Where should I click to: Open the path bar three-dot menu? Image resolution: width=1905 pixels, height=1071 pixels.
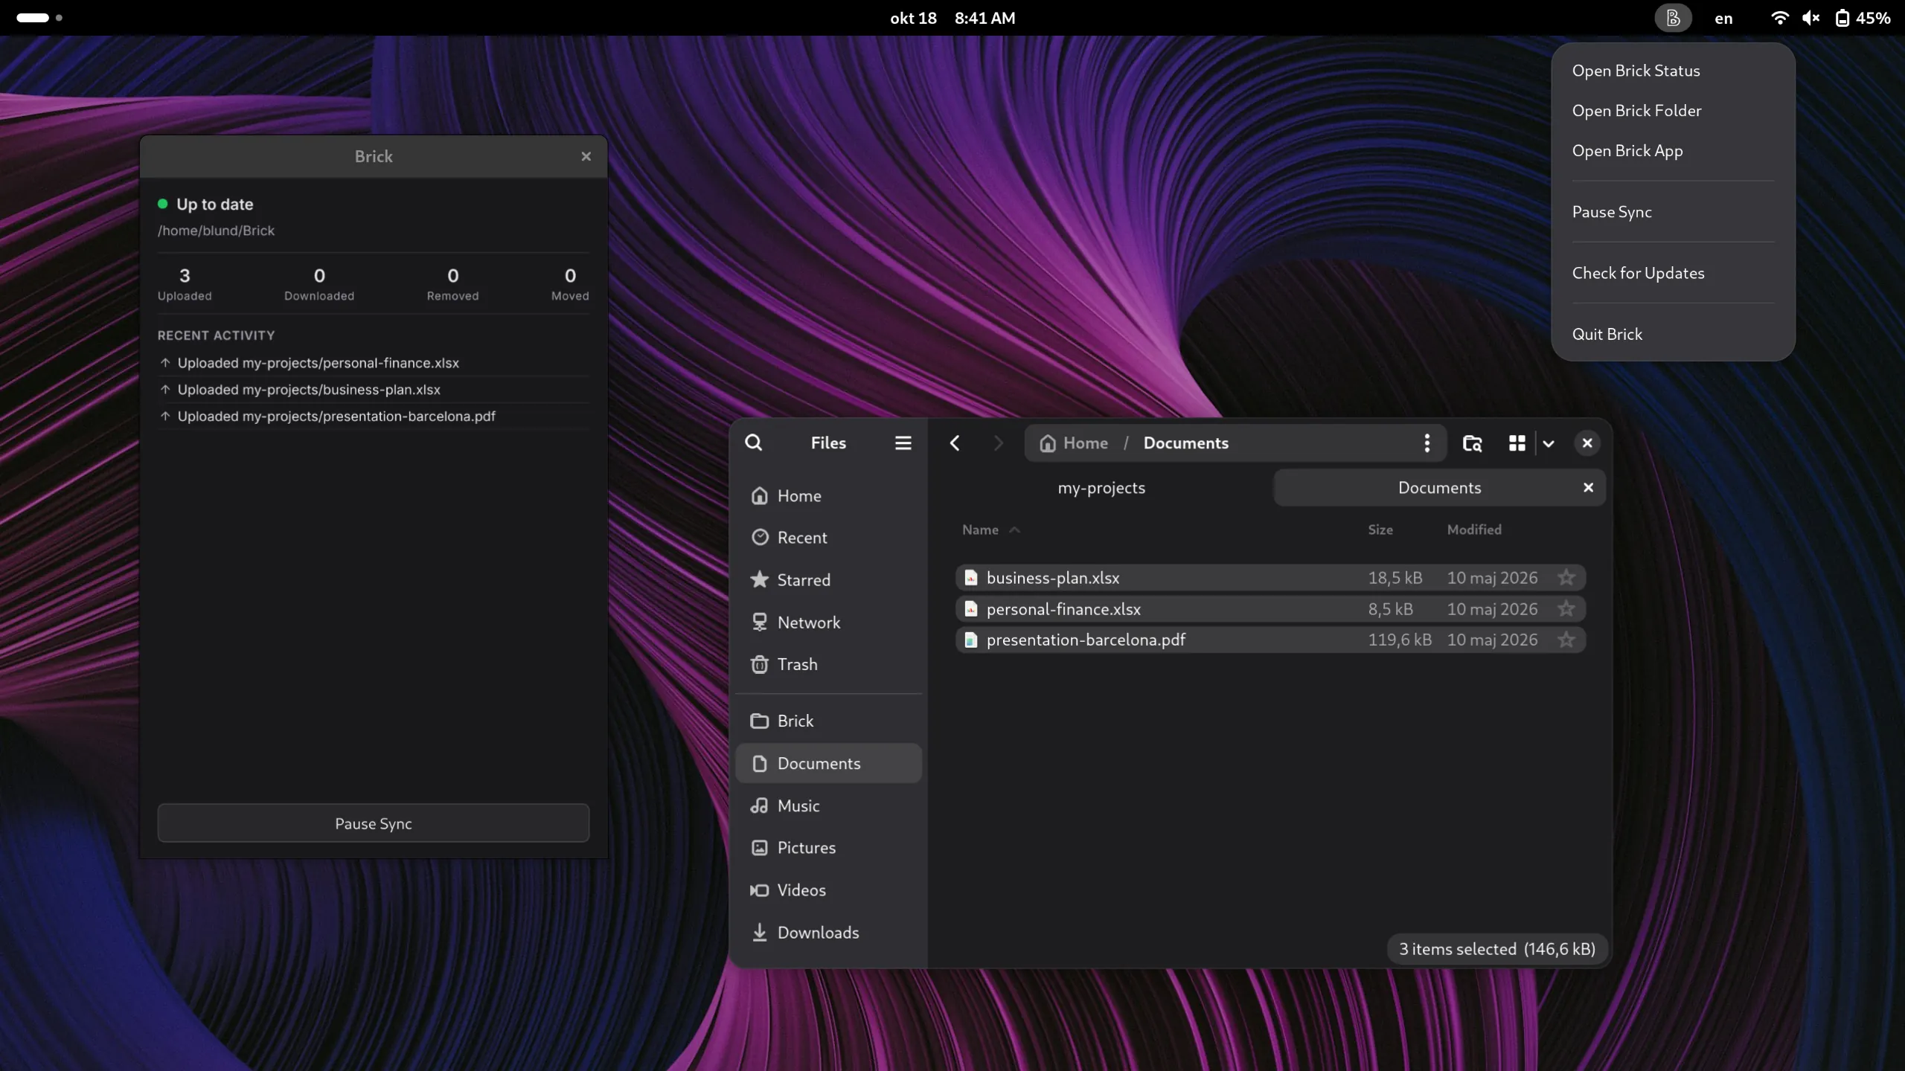pyautogui.click(x=1427, y=443)
